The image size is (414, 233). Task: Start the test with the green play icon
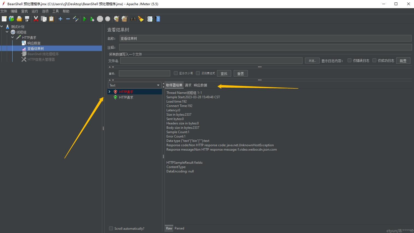[x=85, y=19]
